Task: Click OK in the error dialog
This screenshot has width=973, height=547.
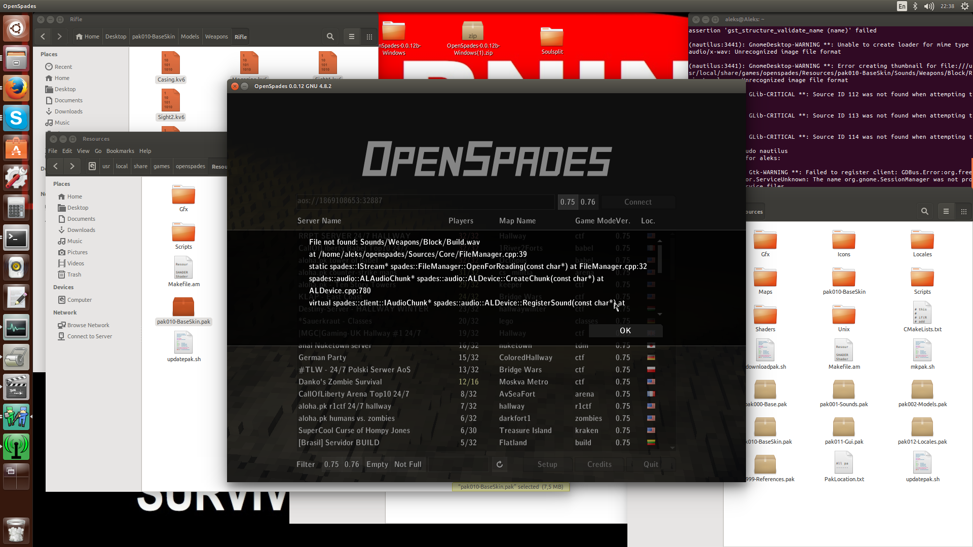Action: tap(625, 330)
